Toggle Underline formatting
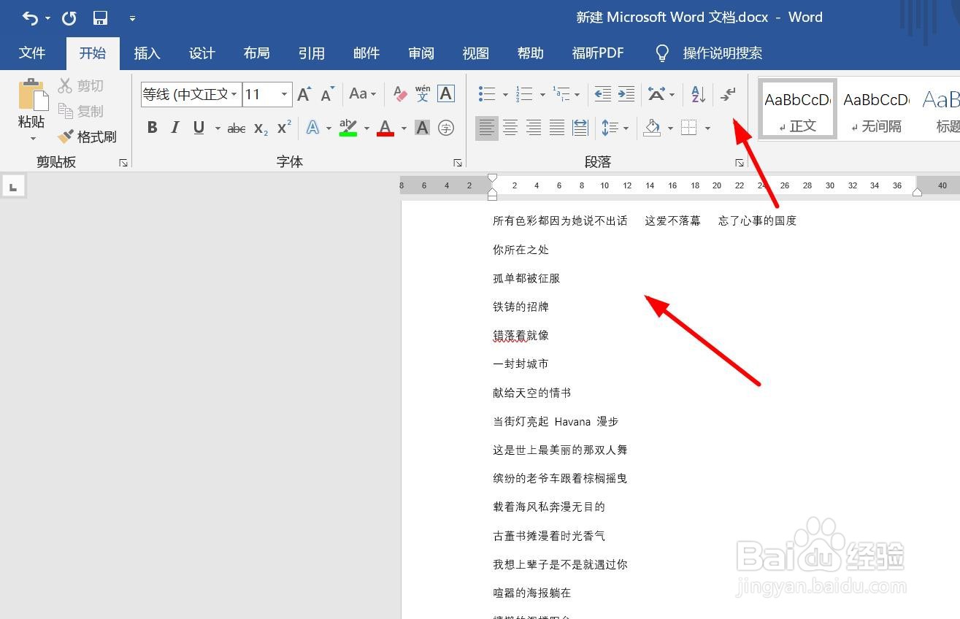 pos(199,128)
